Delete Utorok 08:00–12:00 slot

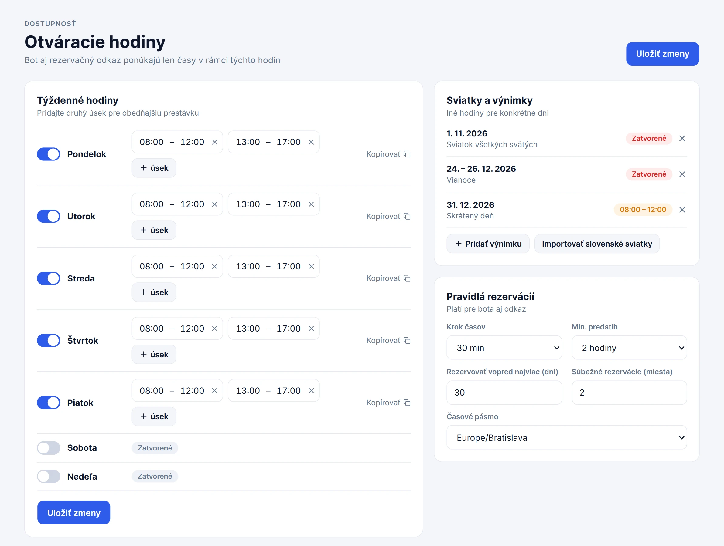(215, 204)
